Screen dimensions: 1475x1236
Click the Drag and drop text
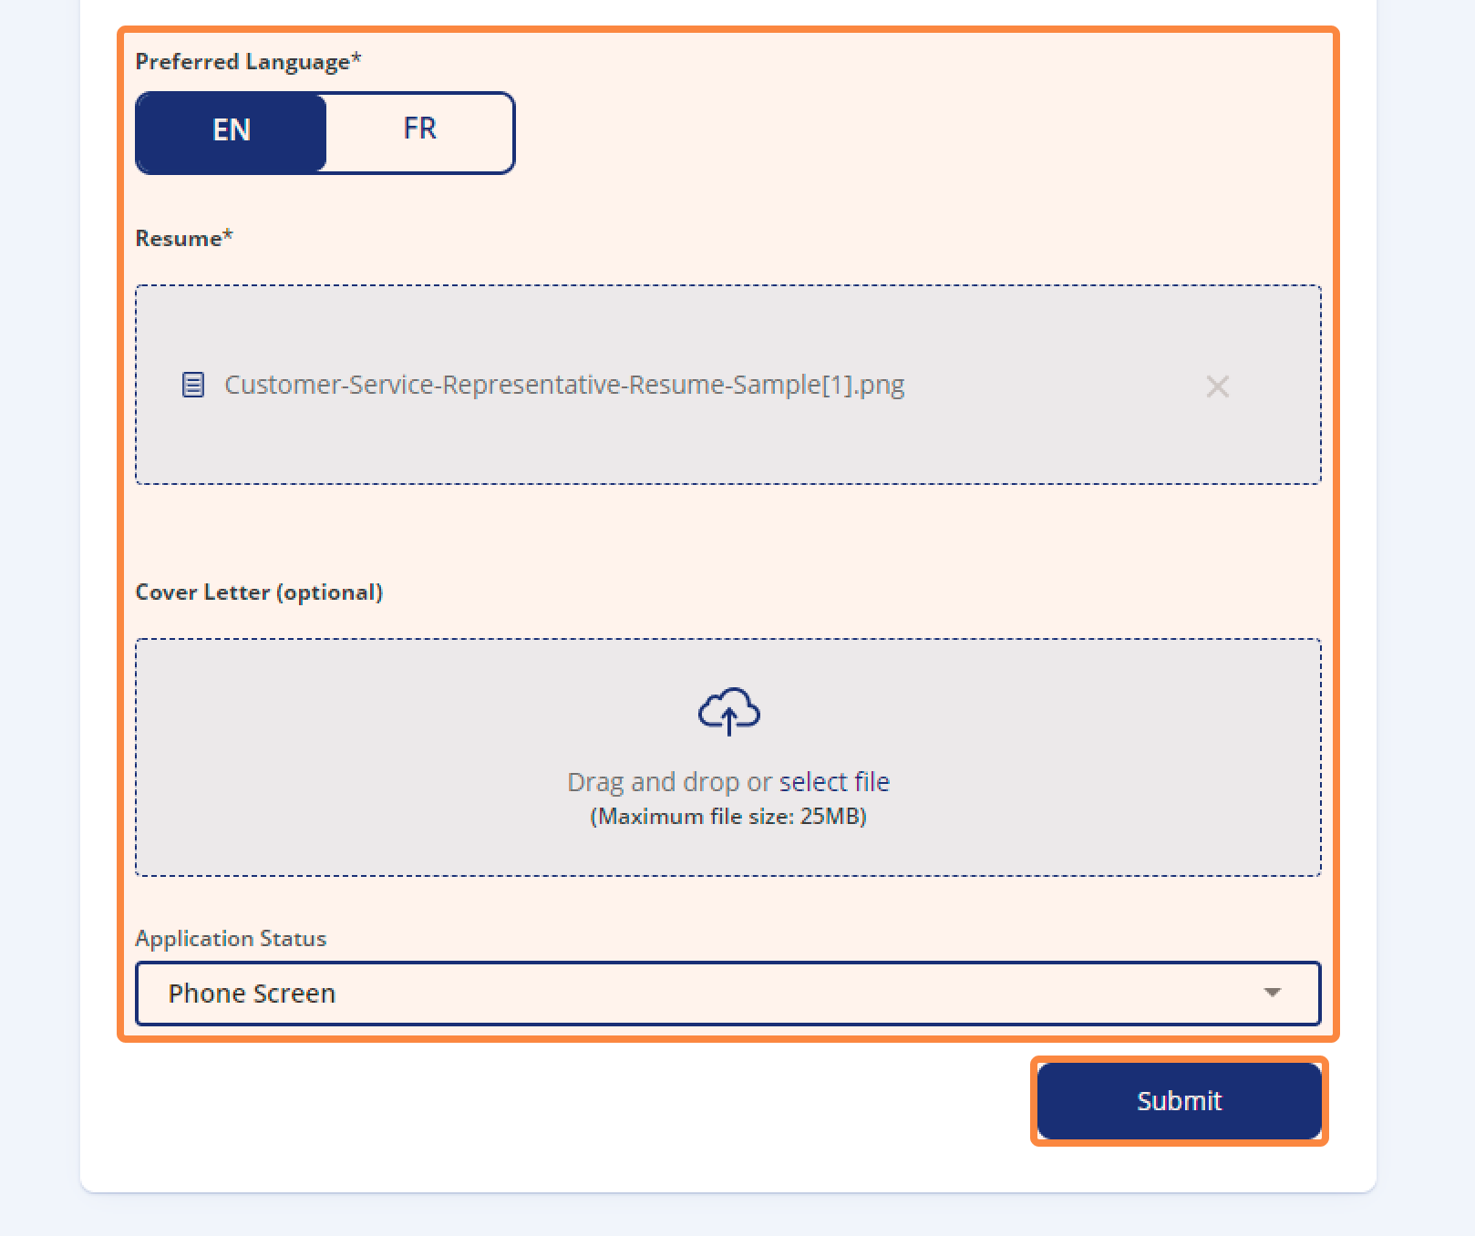coord(668,782)
